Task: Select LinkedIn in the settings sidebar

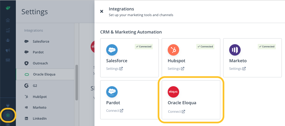Action: [45, 118]
